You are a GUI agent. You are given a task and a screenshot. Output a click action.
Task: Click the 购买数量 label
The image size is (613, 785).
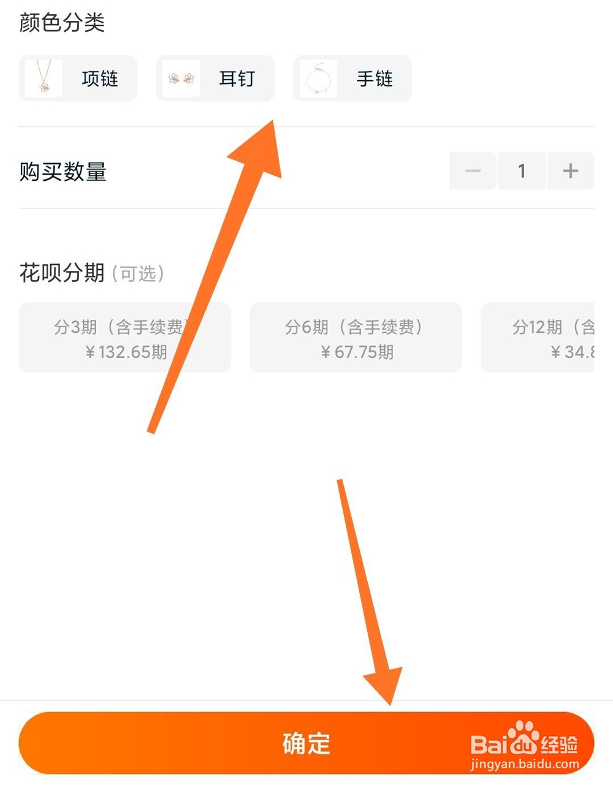coord(63,172)
